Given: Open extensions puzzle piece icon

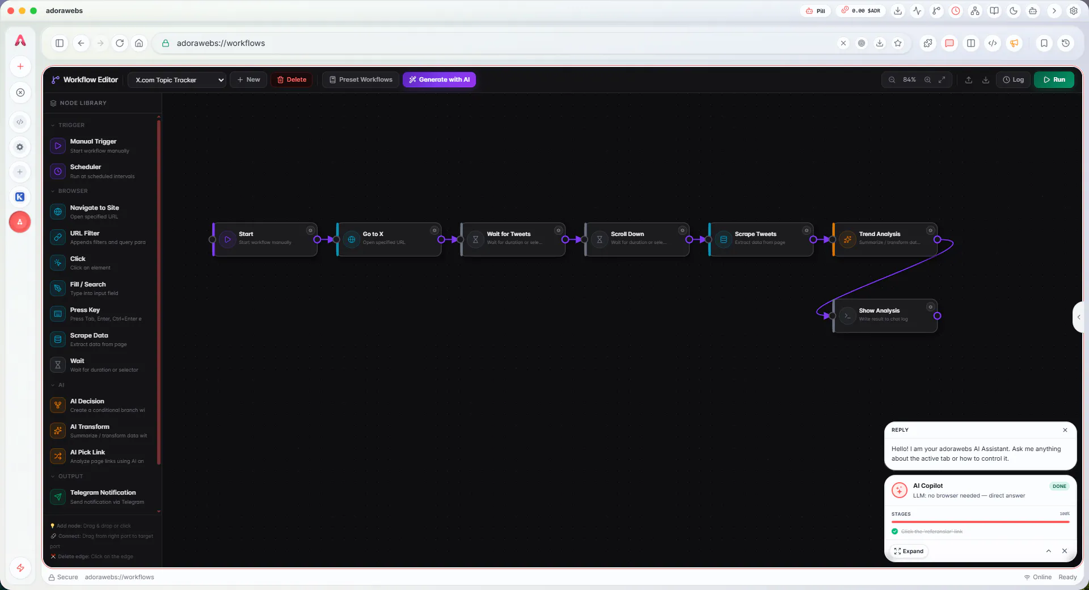Looking at the screenshot, I should click(928, 43).
